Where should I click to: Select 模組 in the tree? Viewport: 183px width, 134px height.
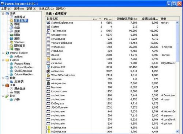[17, 24]
